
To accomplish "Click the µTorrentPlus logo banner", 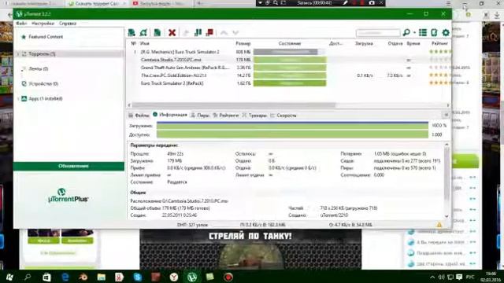I will pos(69,196).
